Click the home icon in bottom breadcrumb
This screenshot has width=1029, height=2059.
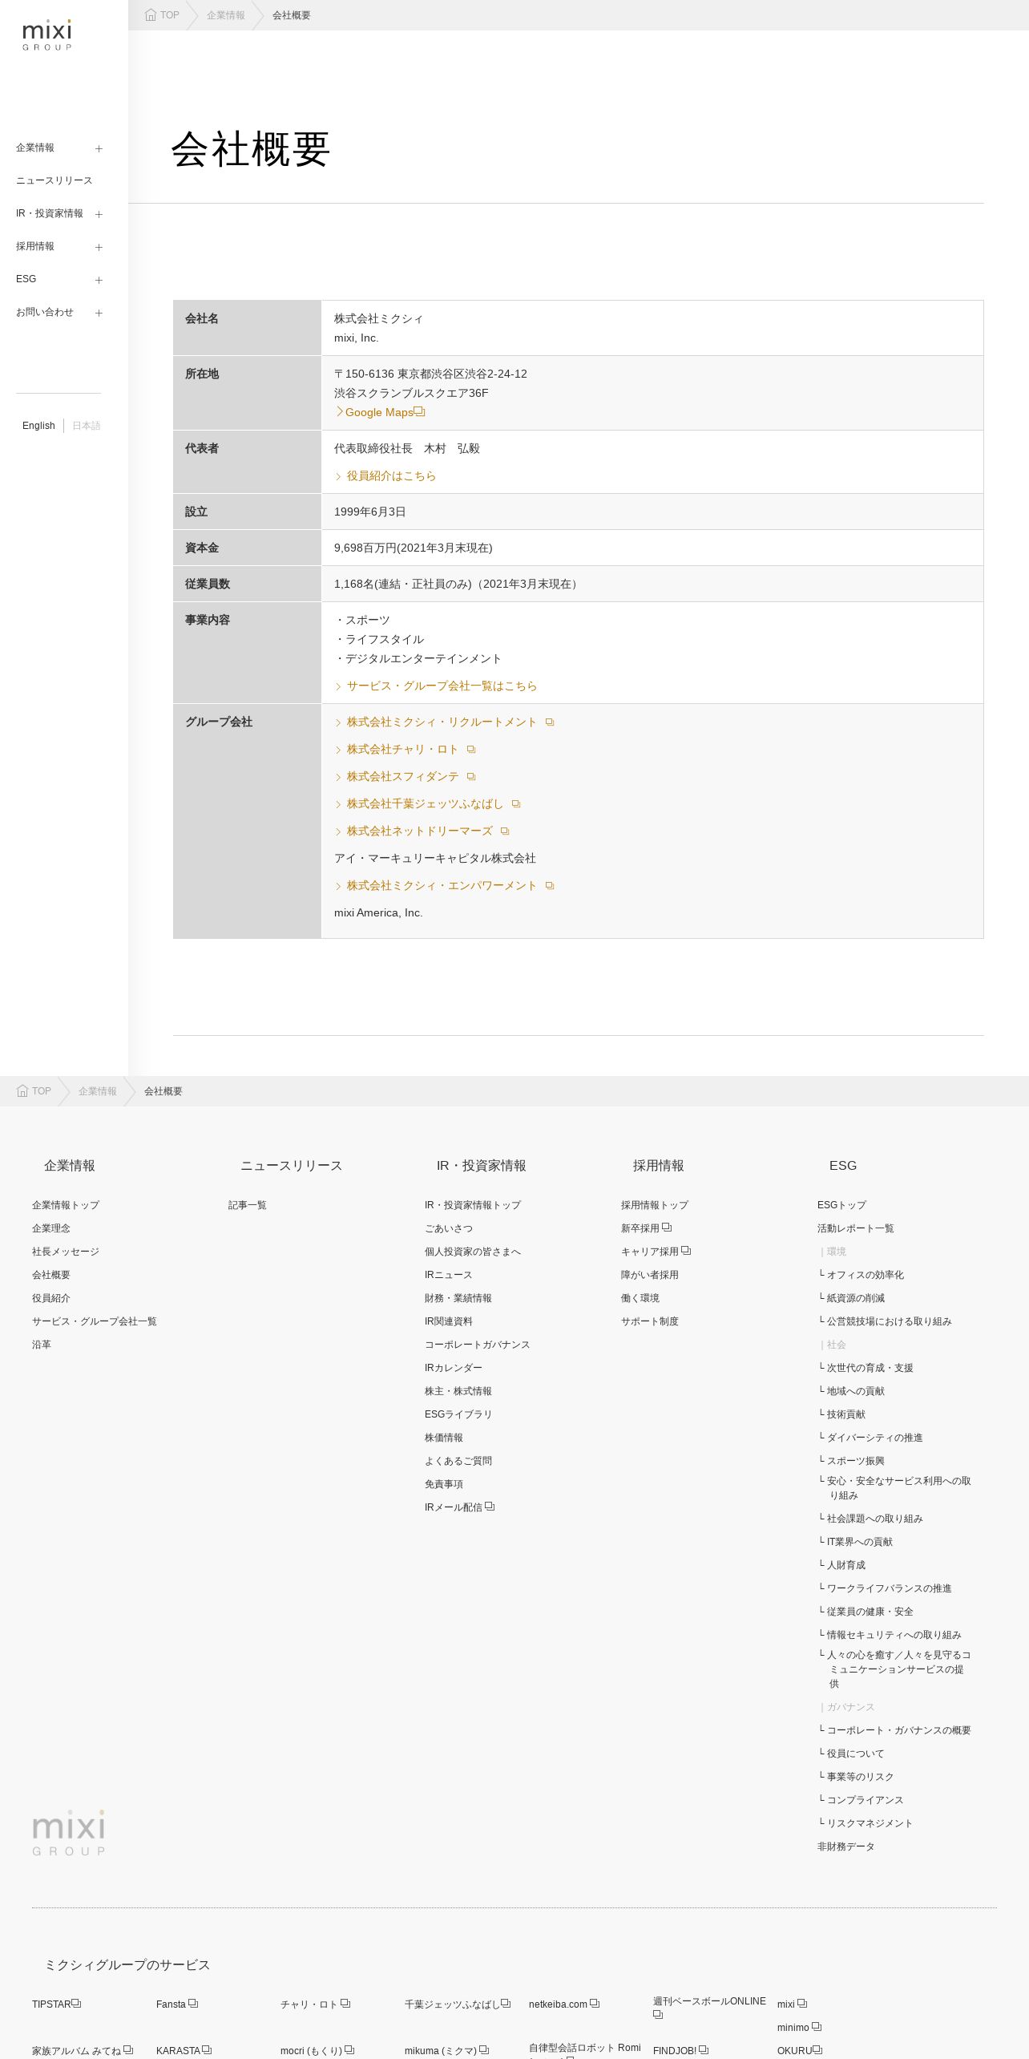(x=22, y=1091)
